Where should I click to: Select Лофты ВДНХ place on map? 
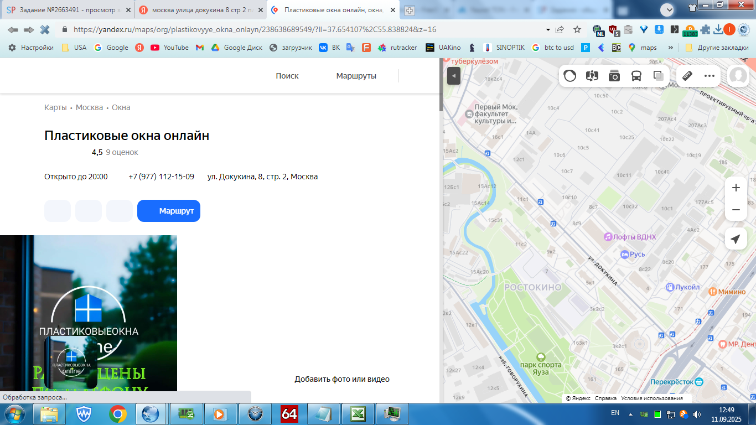point(630,237)
